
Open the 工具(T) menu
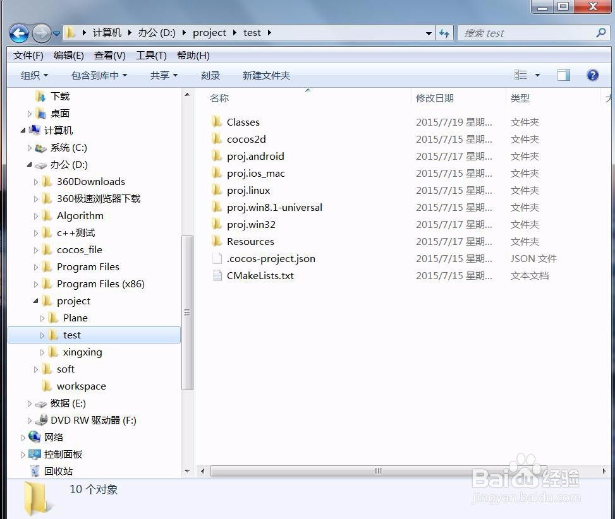click(x=152, y=56)
